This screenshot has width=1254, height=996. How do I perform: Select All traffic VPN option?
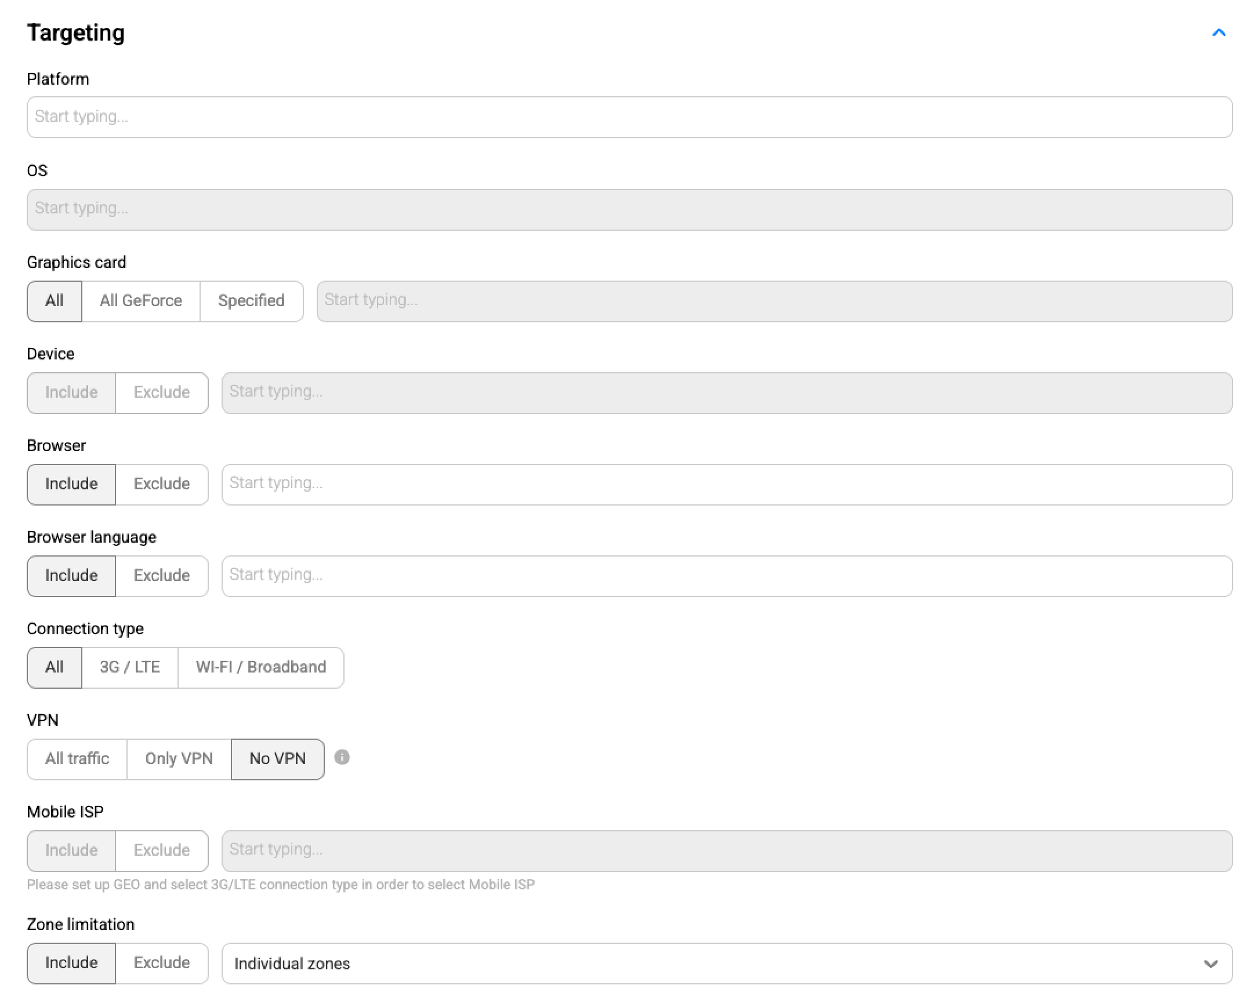[77, 759]
